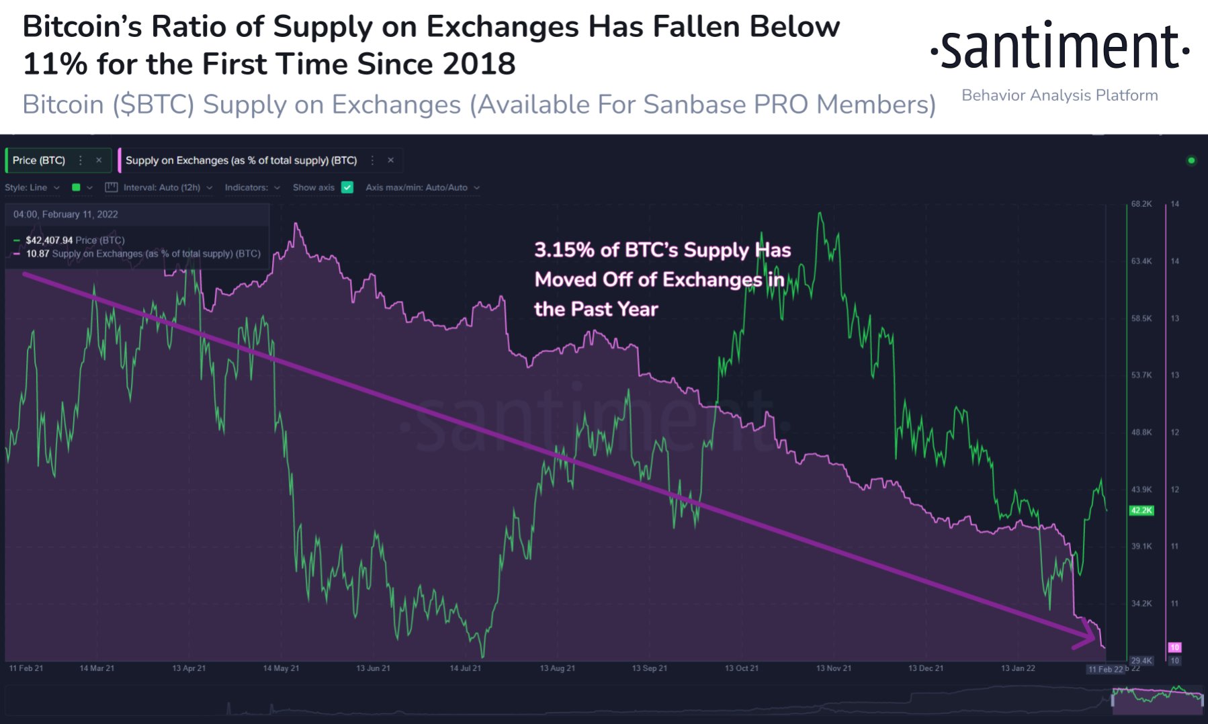Click the interval ruler icon
The height and width of the screenshot is (724, 1208).
coord(112,187)
